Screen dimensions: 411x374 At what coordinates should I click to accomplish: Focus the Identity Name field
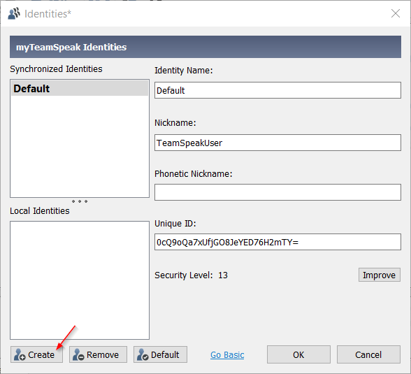pos(277,90)
